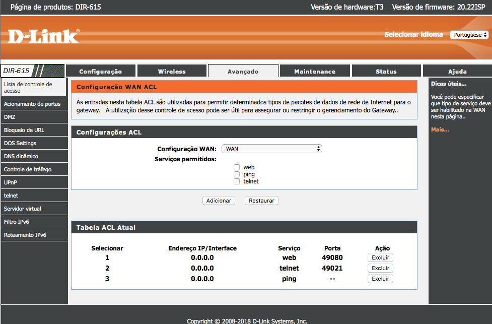This screenshot has height=324, width=492.
Task: Go to the Ajuda tab
Action: (x=457, y=71)
